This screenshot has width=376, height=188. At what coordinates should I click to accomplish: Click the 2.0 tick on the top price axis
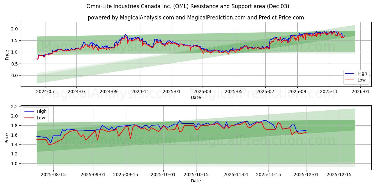pos(15,28)
